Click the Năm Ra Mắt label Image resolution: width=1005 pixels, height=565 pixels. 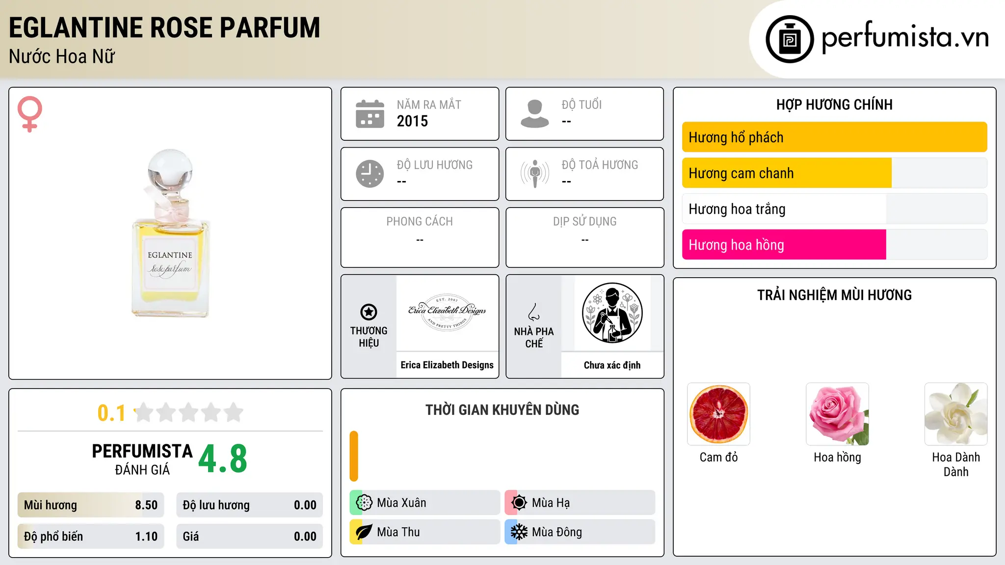429,104
